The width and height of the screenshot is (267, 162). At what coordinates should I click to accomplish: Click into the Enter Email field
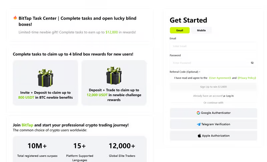click(x=213, y=46)
